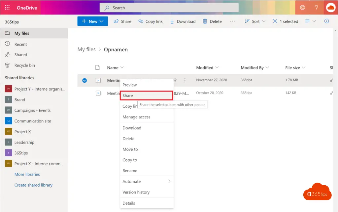Click in the Search box
This screenshot has height=212, width=338.
point(169,8)
